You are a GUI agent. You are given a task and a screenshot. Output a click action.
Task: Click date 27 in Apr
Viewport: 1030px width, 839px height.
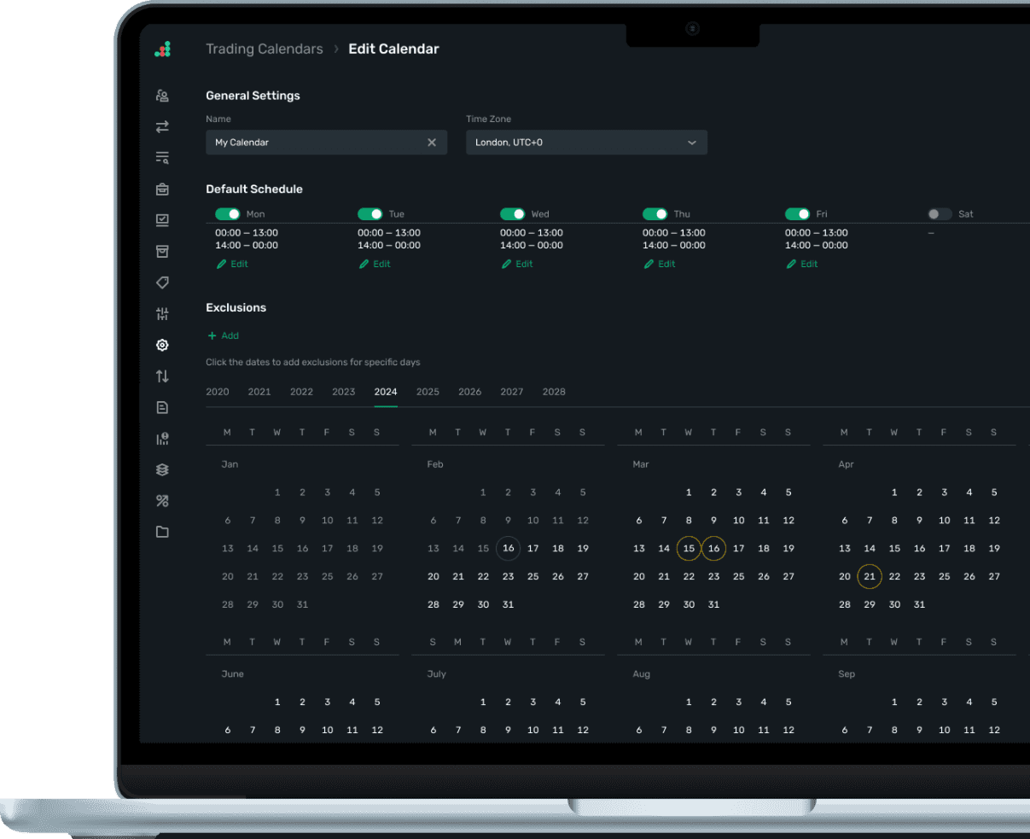point(994,577)
